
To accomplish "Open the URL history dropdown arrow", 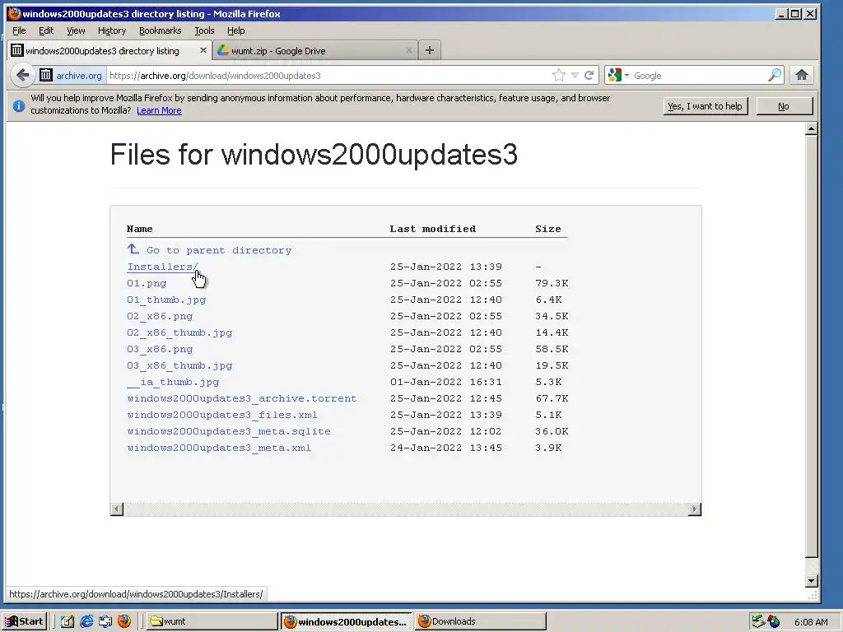I will [575, 75].
